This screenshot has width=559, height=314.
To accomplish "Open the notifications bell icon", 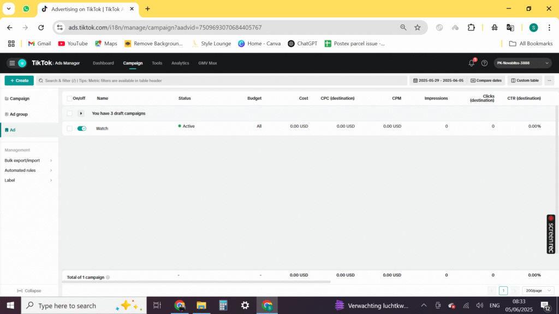I will (472, 63).
